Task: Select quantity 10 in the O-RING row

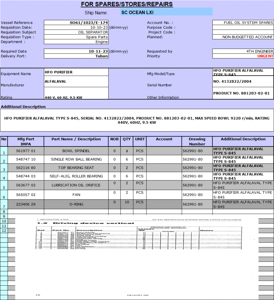Action: [x=127, y=204]
